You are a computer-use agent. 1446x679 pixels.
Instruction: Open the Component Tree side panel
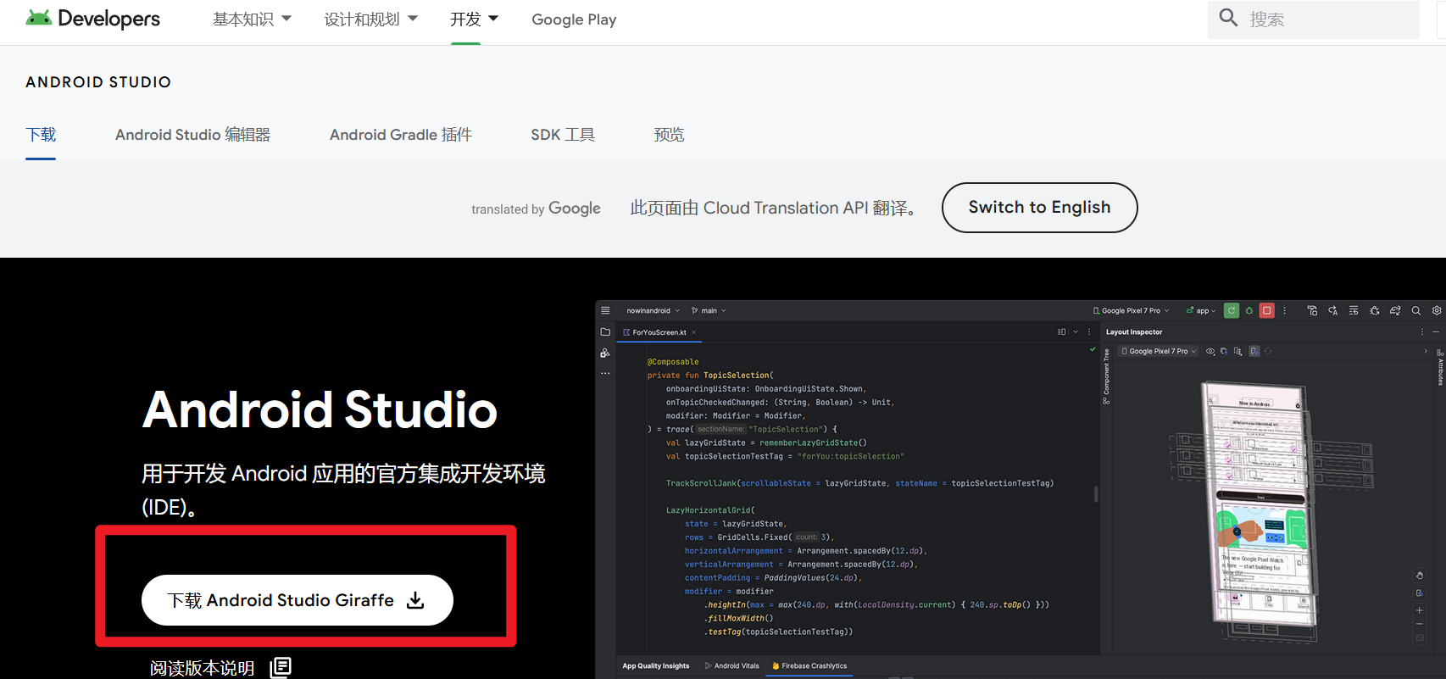[1106, 376]
